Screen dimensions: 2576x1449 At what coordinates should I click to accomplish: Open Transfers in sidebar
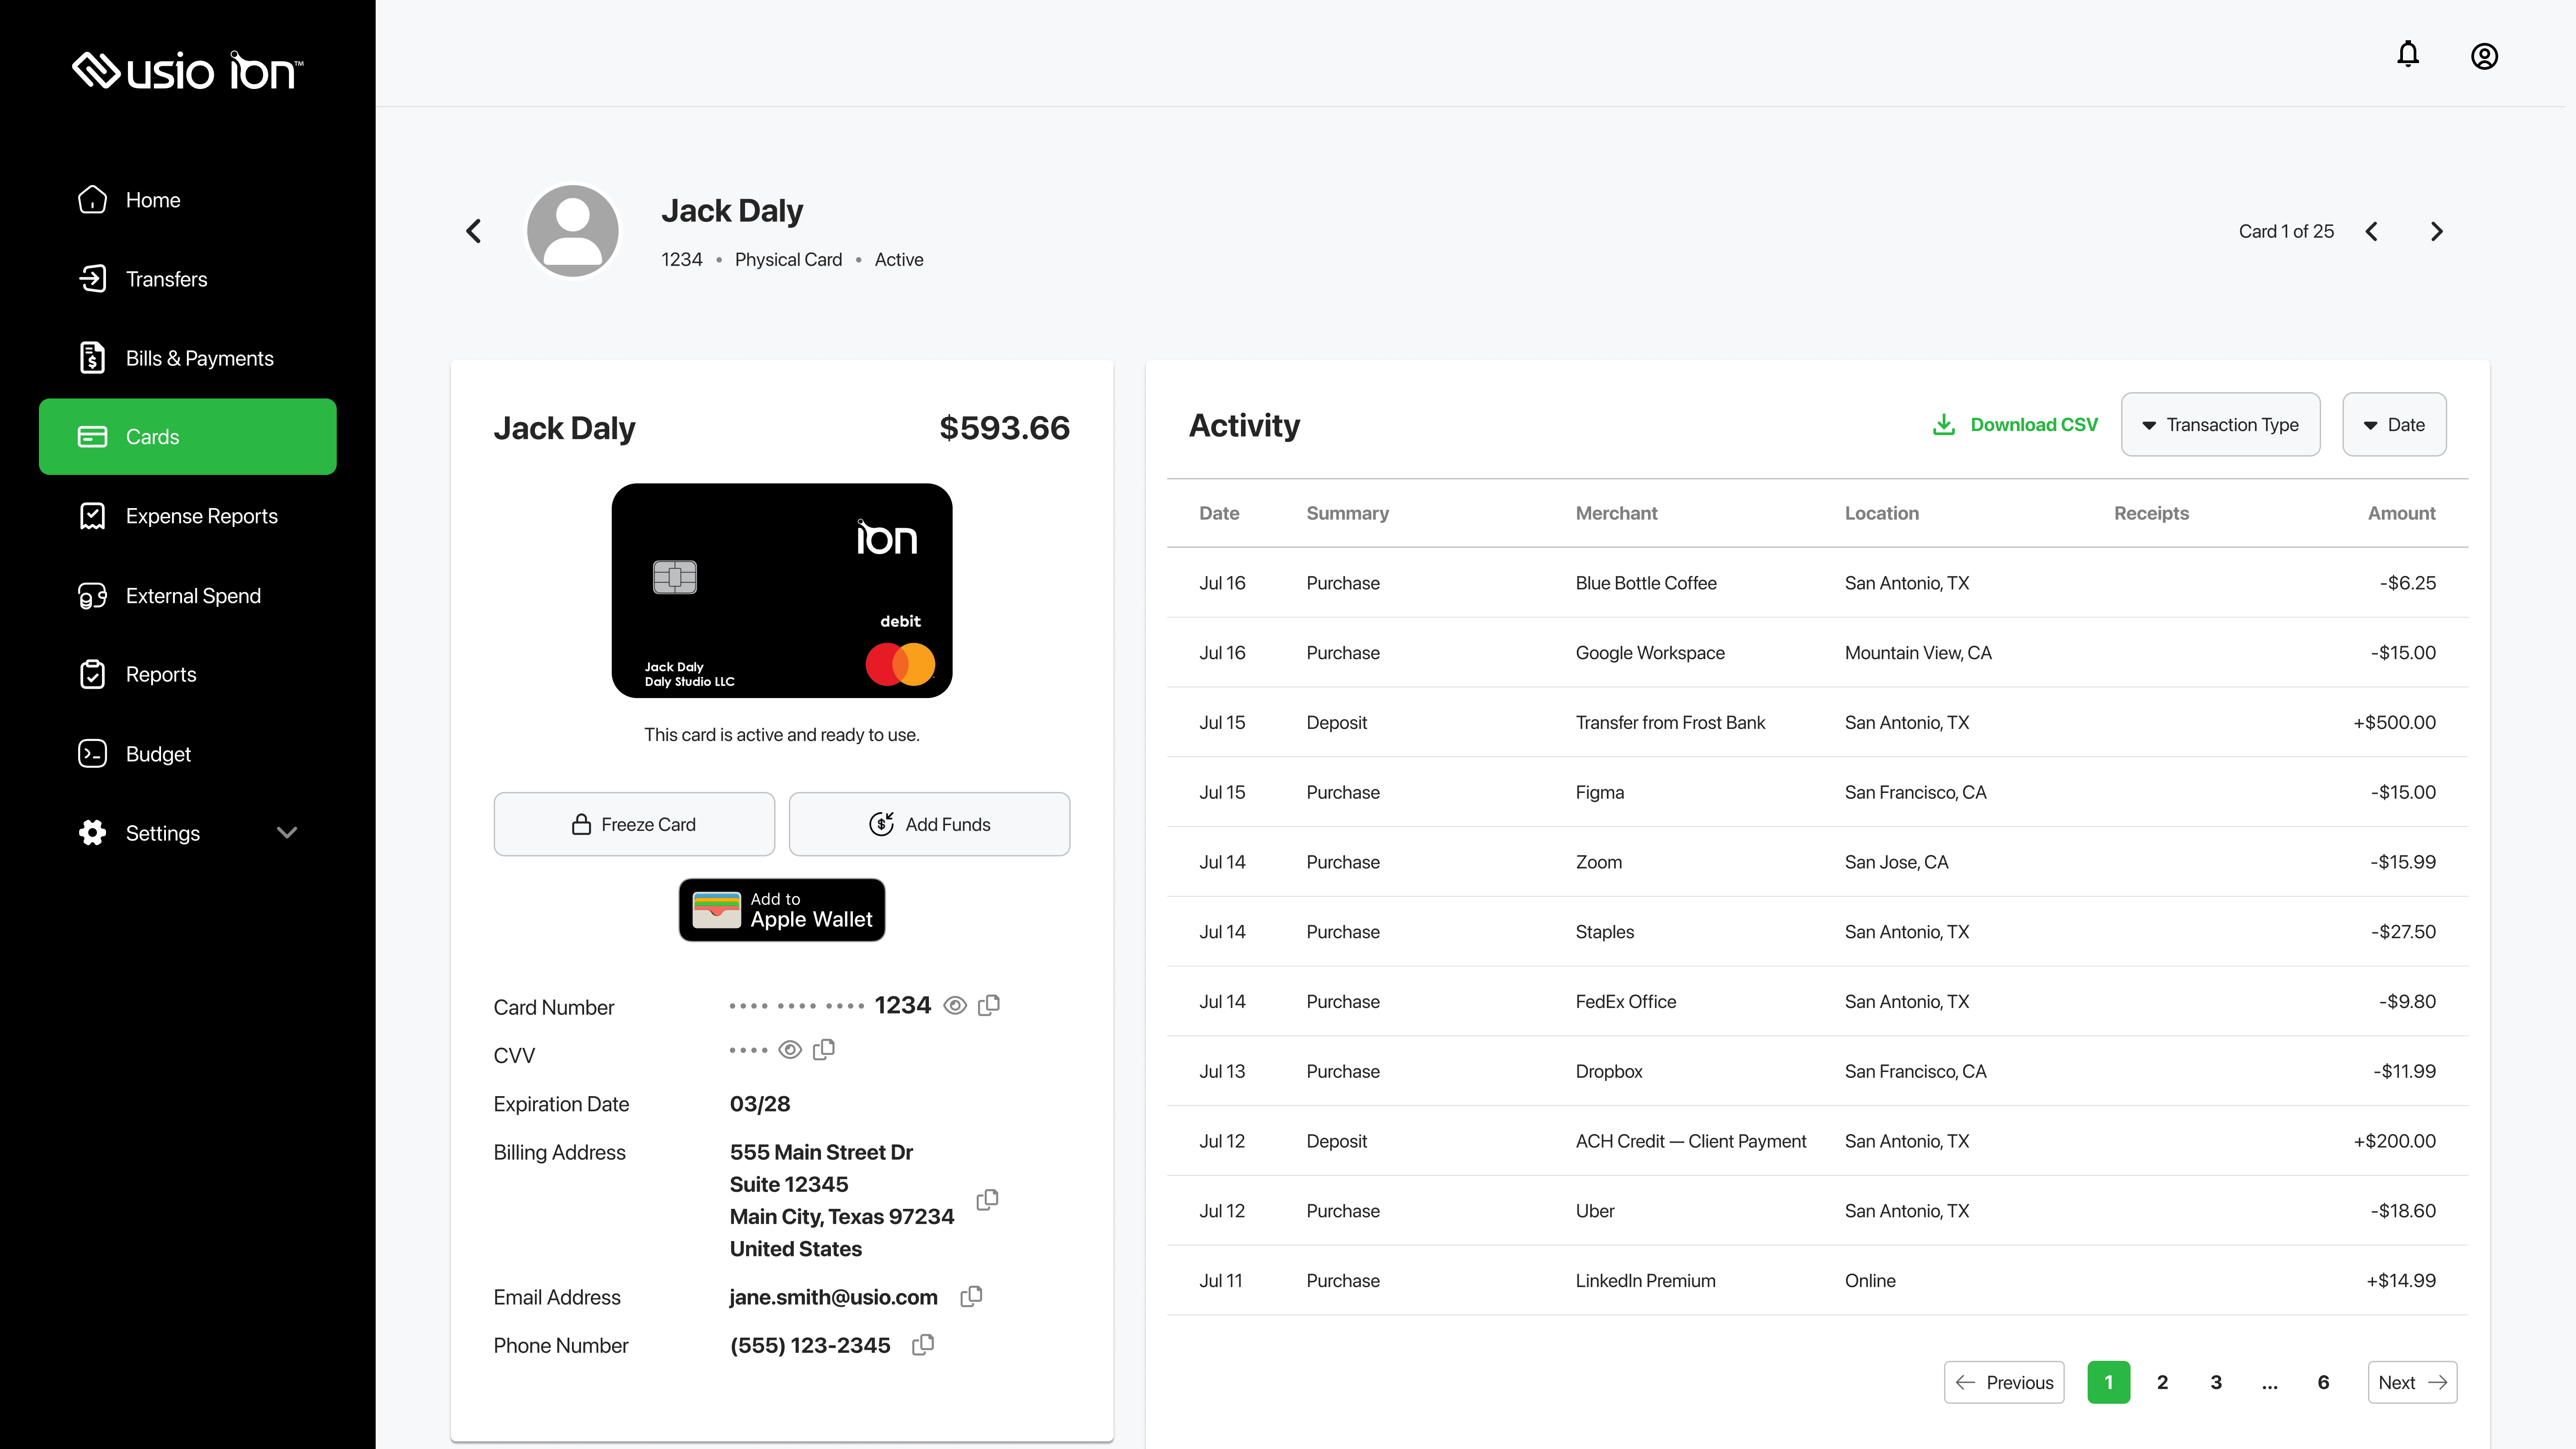[x=188, y=279]
